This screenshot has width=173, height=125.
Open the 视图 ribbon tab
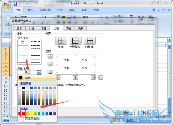tap(96, 10)
